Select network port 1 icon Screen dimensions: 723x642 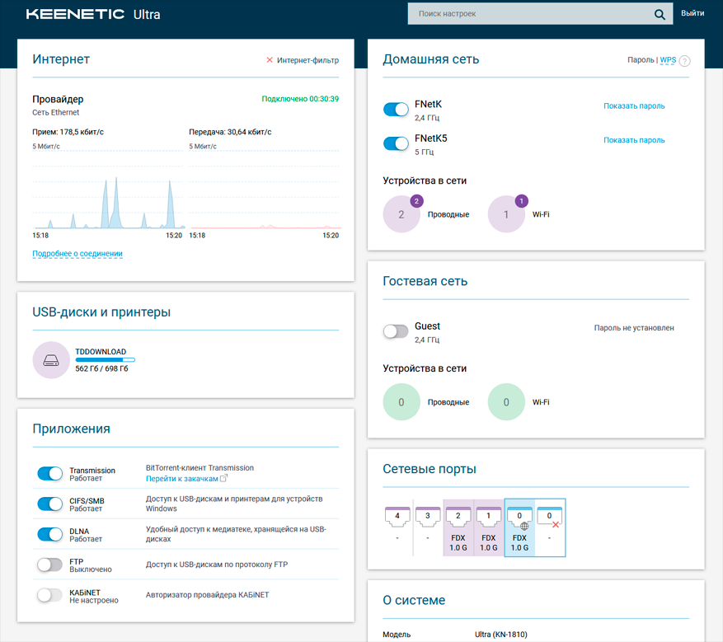[488, 517]
